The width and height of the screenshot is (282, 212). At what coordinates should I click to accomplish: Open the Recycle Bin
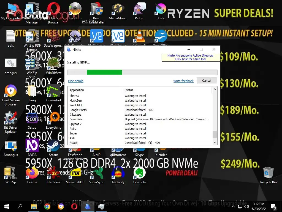pyautogui.click(x=268, y=175)
